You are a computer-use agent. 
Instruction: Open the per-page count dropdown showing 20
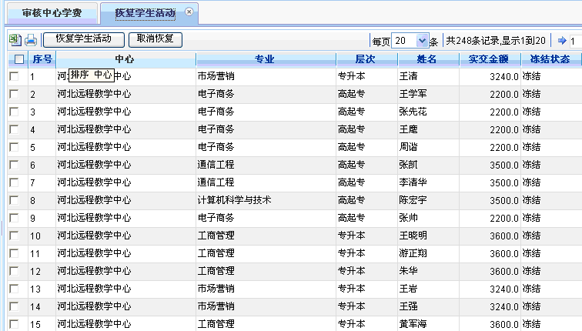coord(422,41)
